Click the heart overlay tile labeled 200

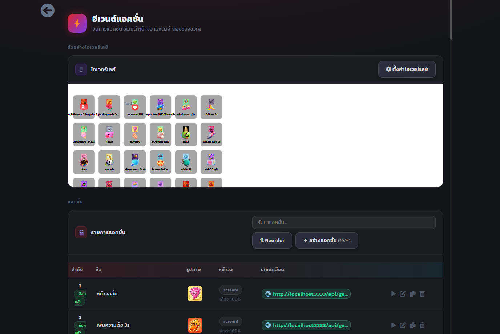point(135,107)
